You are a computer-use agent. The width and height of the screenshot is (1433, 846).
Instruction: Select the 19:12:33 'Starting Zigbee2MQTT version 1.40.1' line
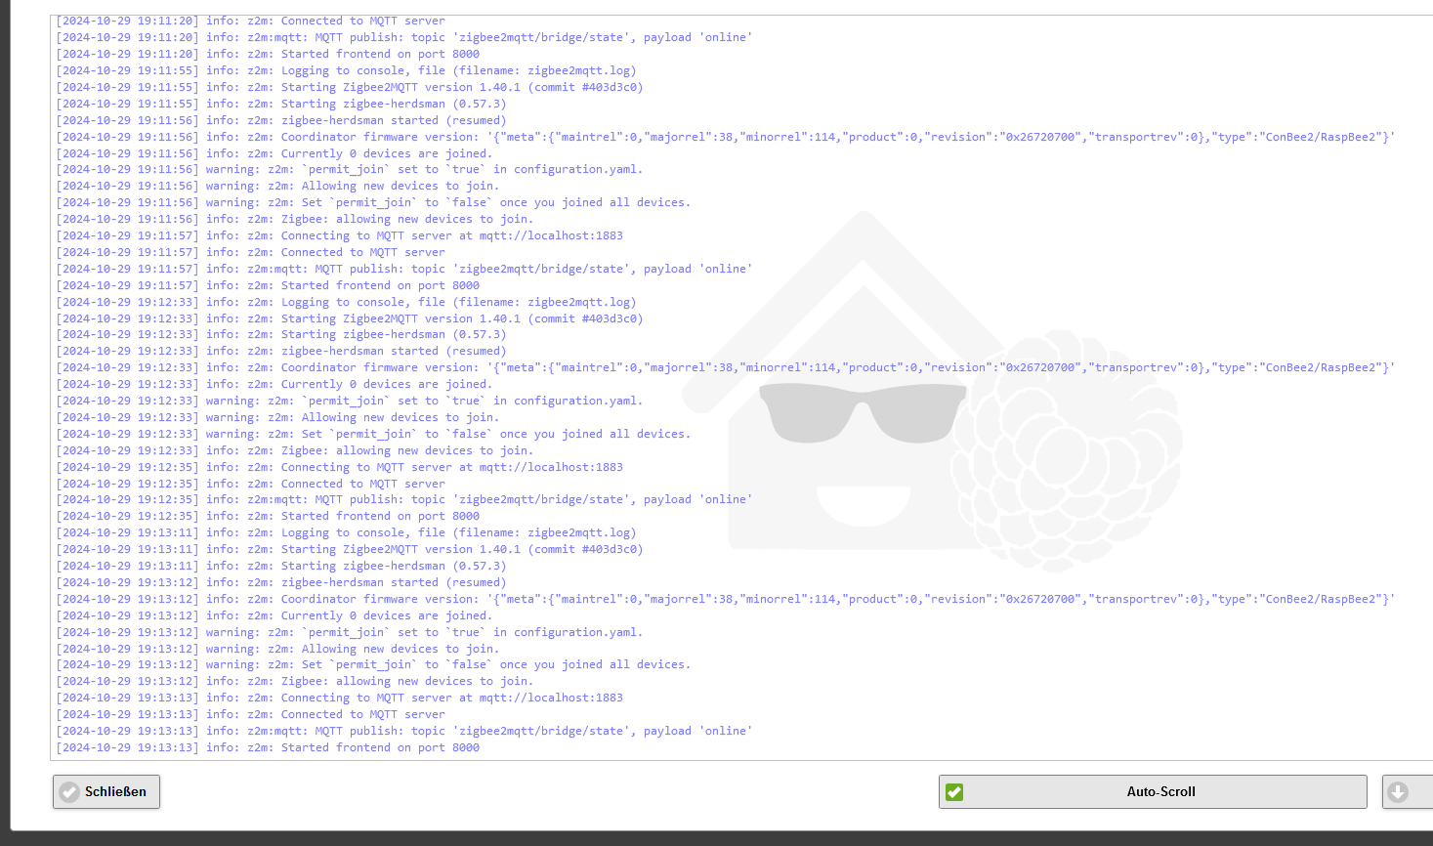(350, 318)
